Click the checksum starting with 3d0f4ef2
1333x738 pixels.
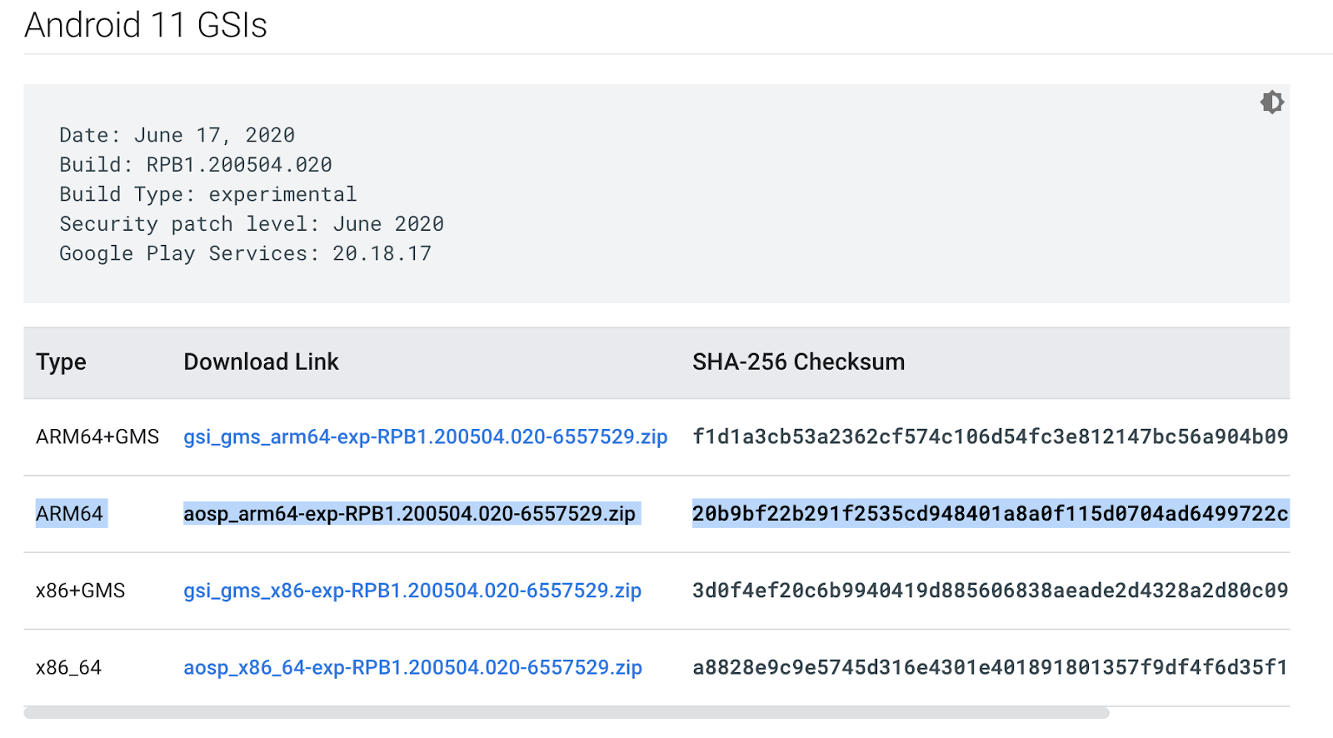tap(990, 591)
